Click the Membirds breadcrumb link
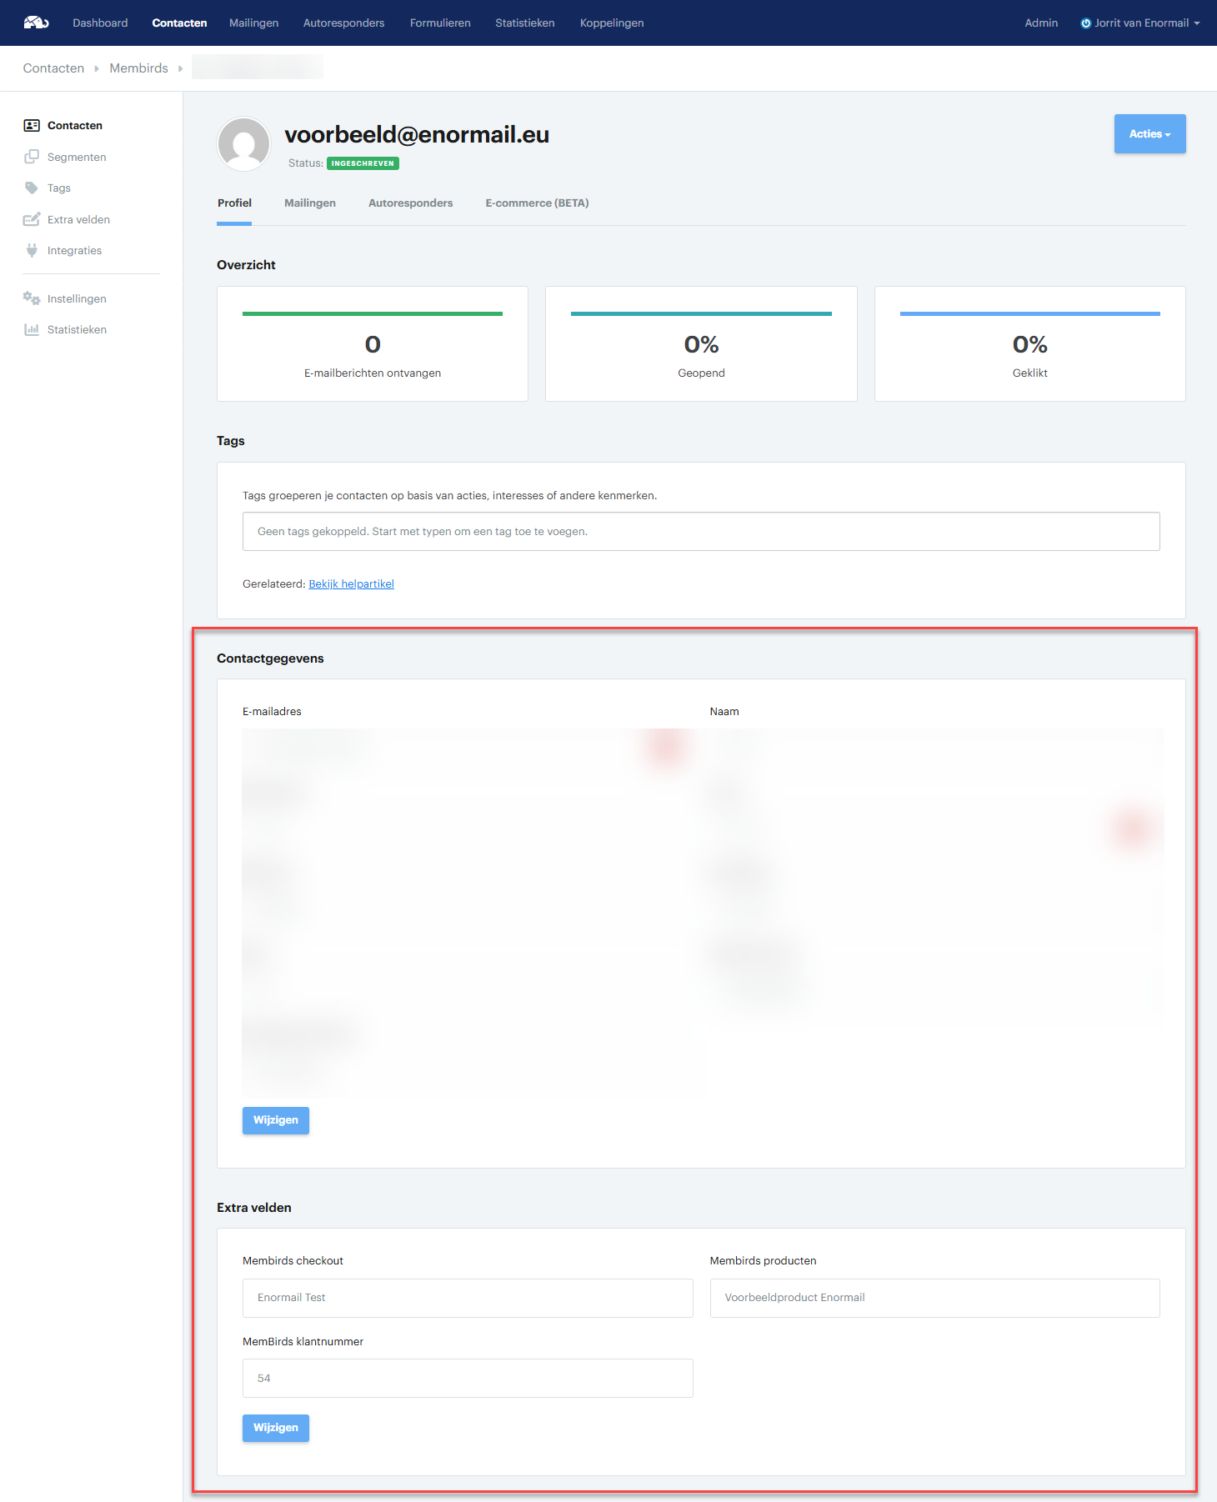Viewport: 1217px width, 1502px height. click(139, 68)
